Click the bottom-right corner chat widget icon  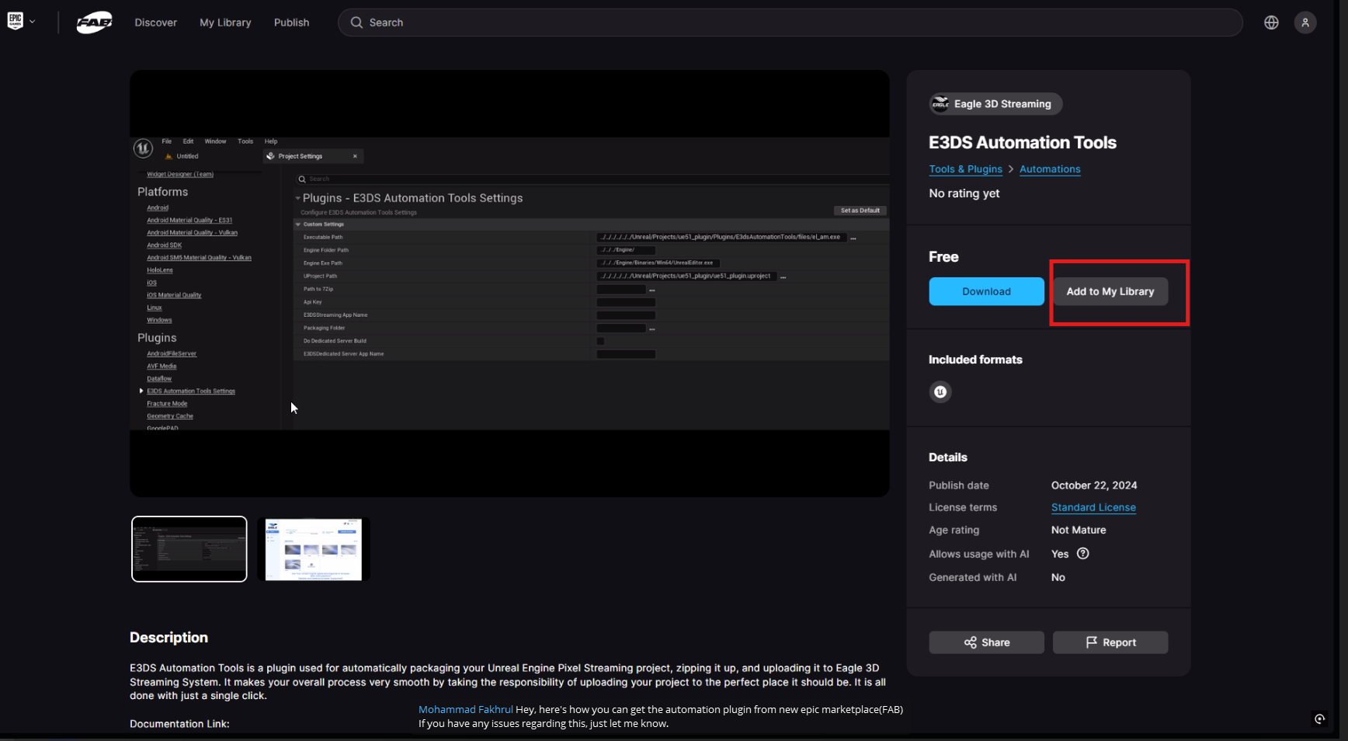[1319, 719]
